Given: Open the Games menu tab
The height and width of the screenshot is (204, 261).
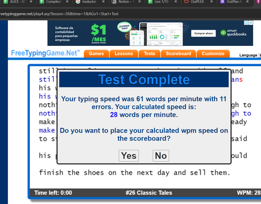Looking at the screenshot, I should tap(96, 54).
